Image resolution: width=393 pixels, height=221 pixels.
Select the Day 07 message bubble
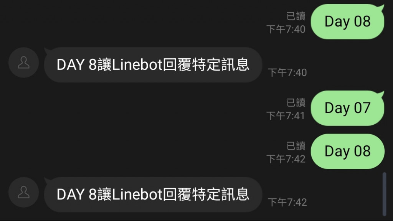347,108
